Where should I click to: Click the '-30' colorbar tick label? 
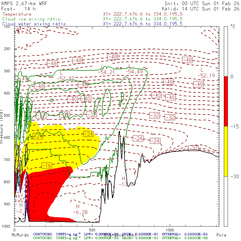point(235,176)
